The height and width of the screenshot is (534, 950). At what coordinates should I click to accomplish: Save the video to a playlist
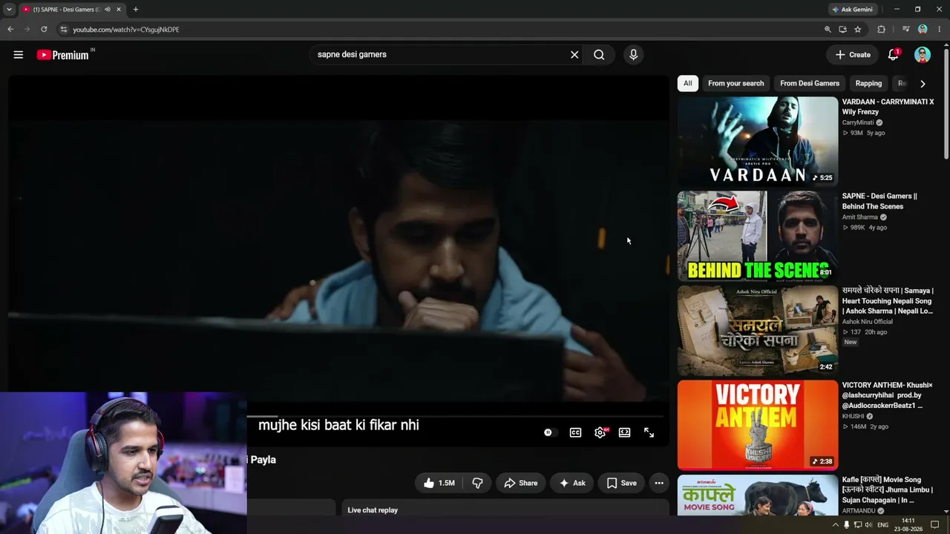[x=621, y=483]
